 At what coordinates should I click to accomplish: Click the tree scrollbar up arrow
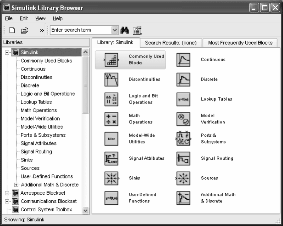[x=86, y=52]
